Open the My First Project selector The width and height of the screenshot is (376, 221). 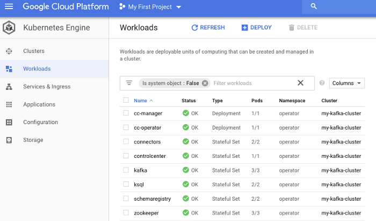point(150,7)
